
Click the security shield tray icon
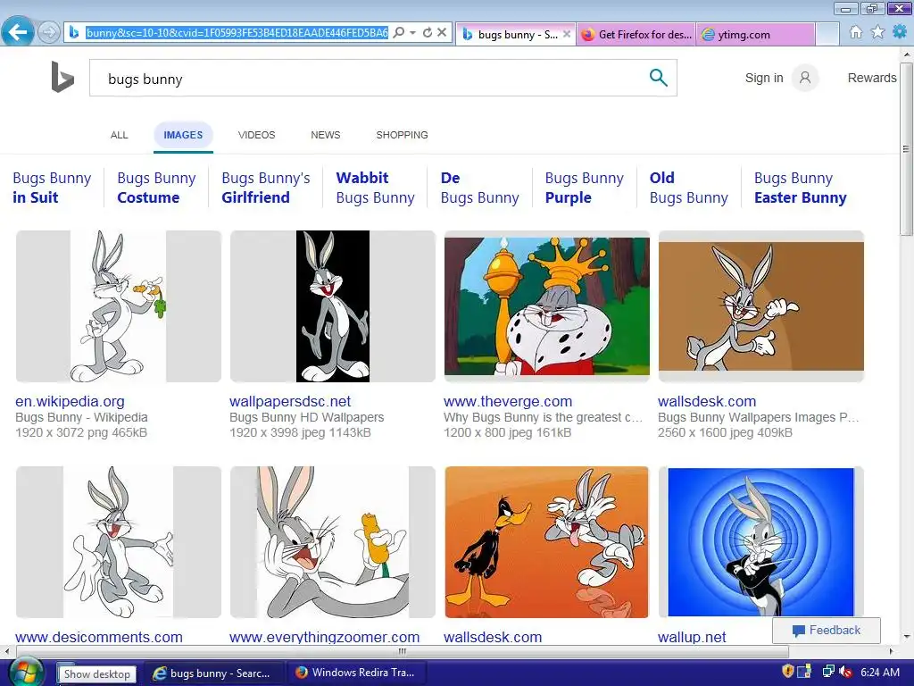tap(787, 672)
